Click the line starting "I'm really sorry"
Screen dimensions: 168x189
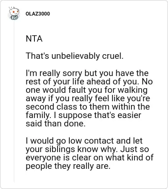87,73
